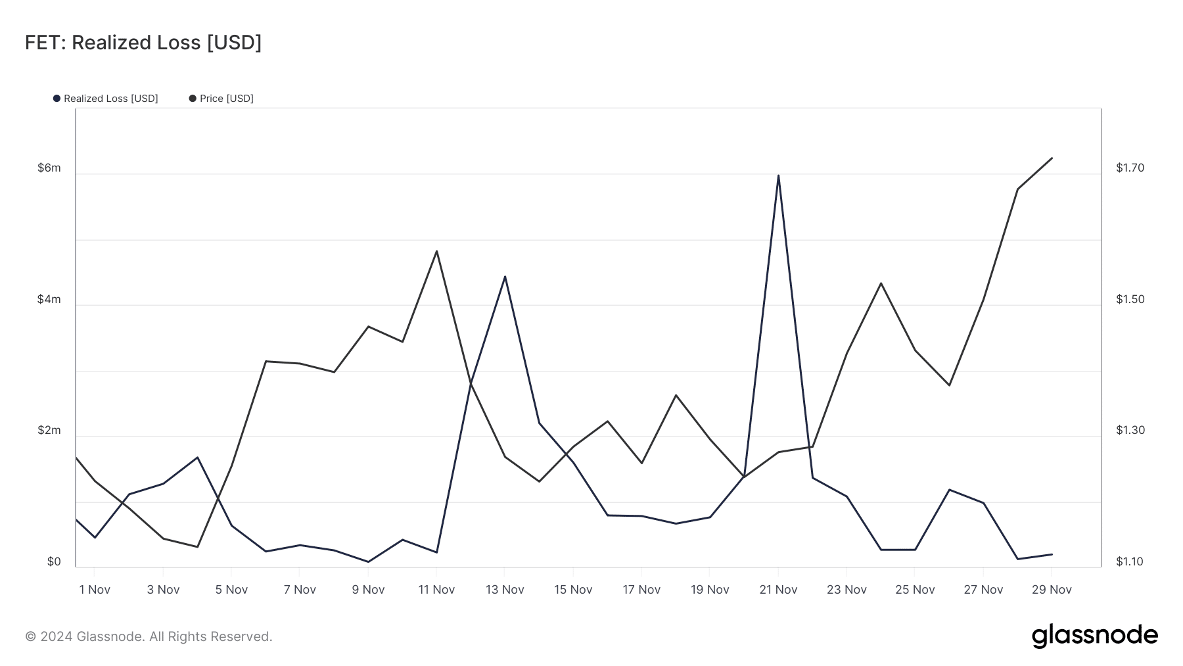The width and height of the screenshot is (1183, 666).
Task: Click the glassnode logo
Action: (1094, 636)
